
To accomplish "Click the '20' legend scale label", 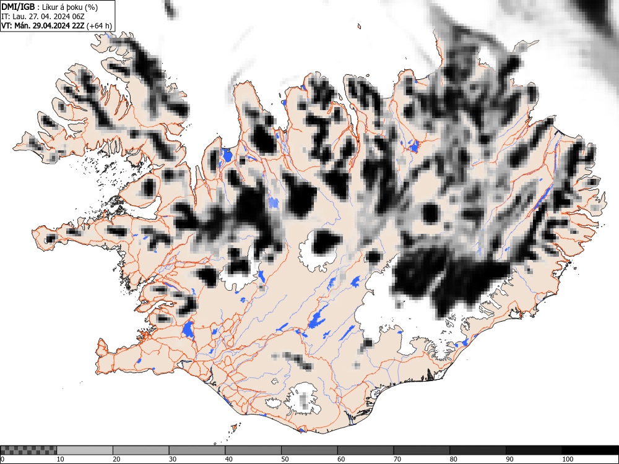I will (116, 459).
